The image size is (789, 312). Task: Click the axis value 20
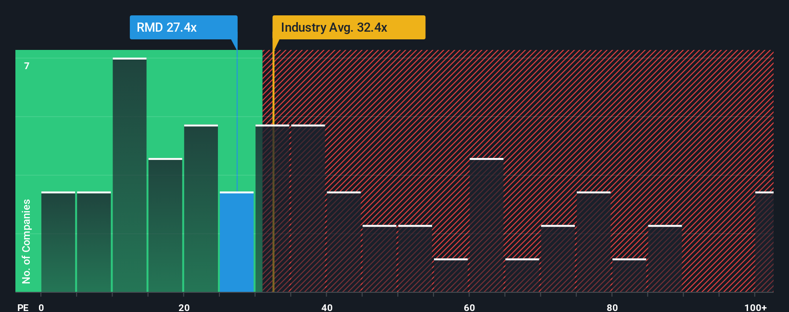[184, 307]
